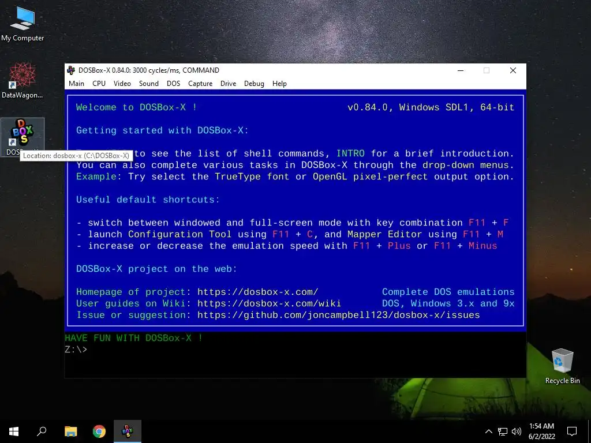This screenshot has width=591, height=443.
Task: Open the notification center icon
Action: coord(572,431)
